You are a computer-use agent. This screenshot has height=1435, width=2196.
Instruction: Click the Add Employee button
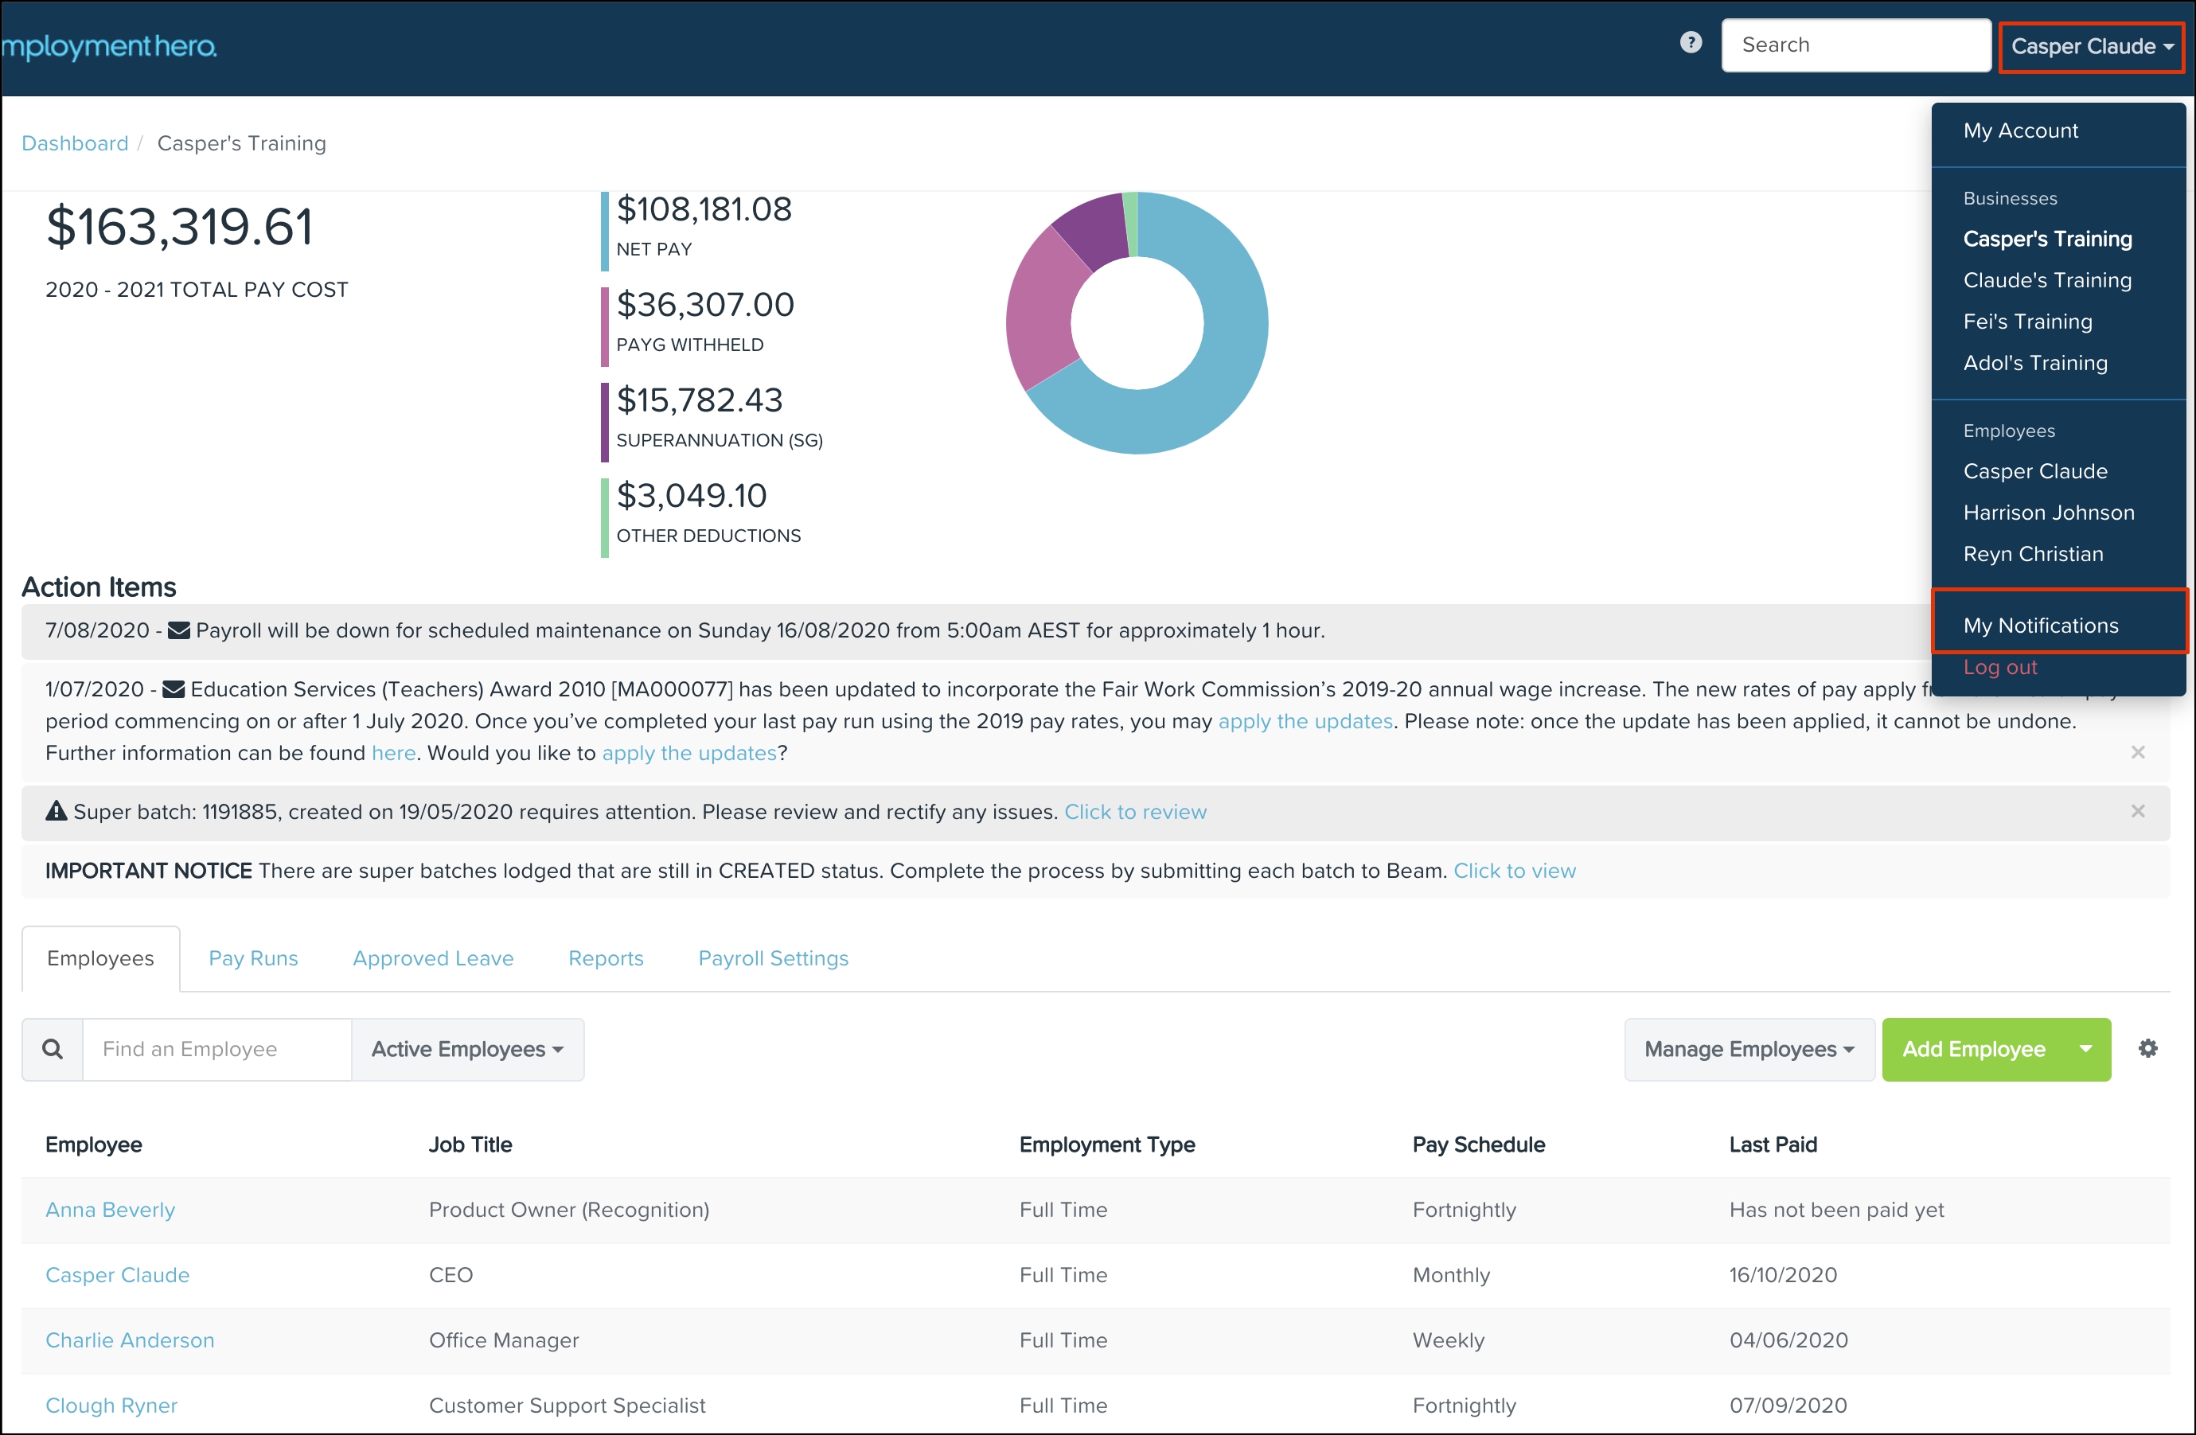pos(1972,1049)
